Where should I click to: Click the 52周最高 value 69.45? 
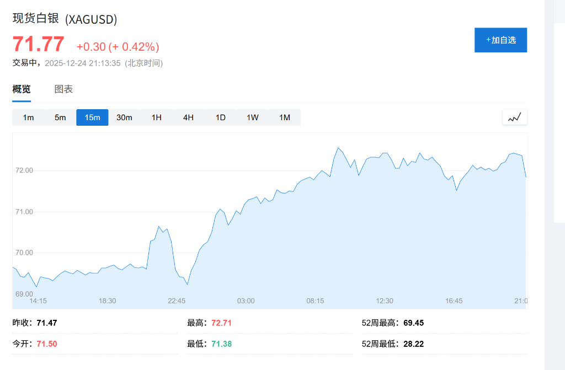413,323
